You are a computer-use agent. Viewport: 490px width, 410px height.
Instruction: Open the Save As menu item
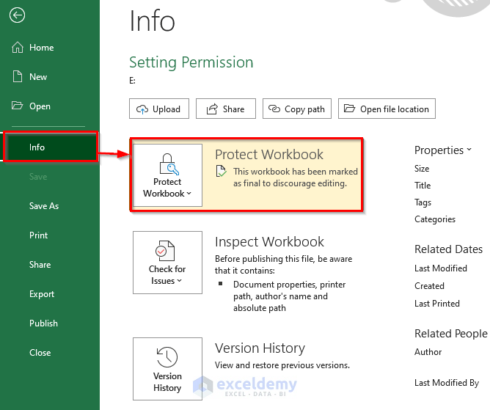[44, 206]
